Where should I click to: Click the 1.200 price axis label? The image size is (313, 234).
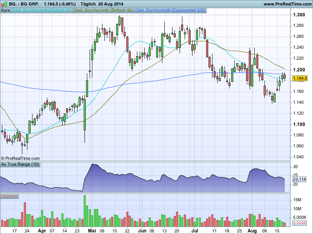(299, 70)
